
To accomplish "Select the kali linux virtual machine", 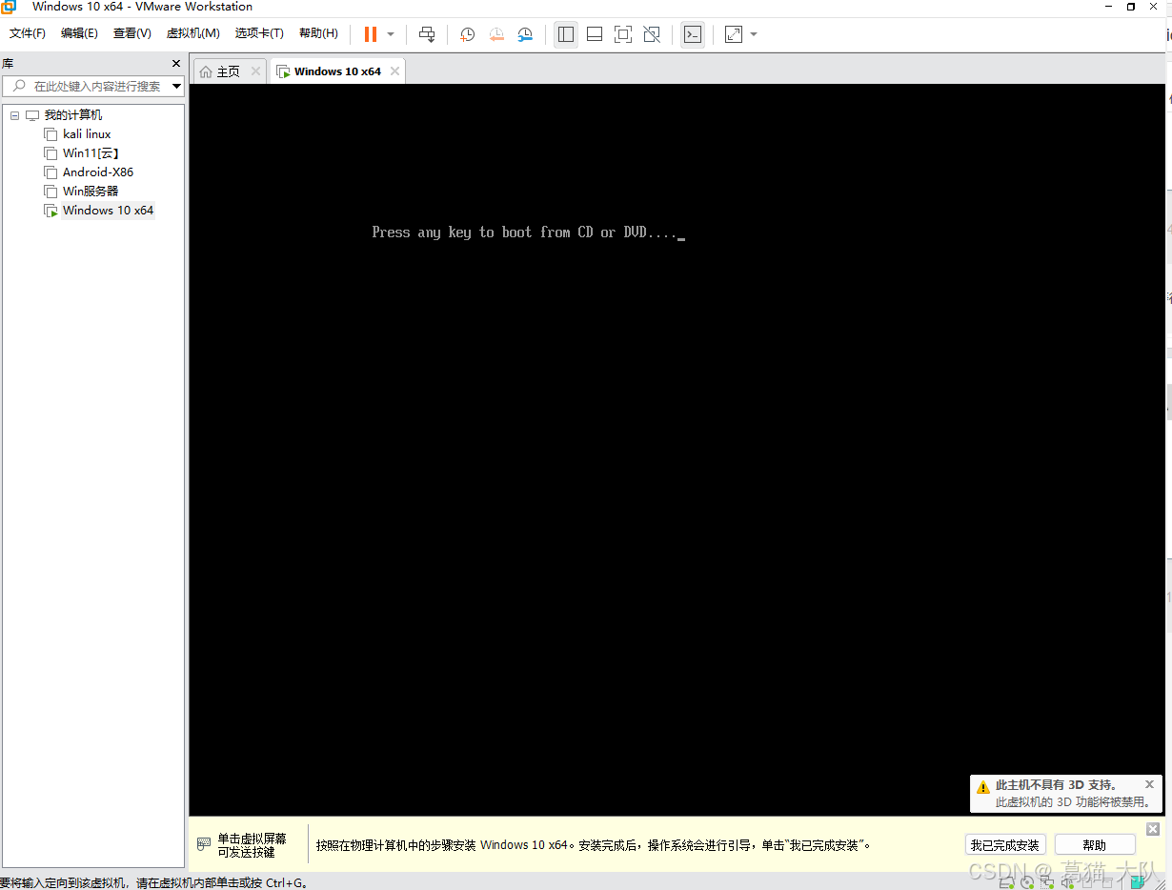I will pos(87,134).
